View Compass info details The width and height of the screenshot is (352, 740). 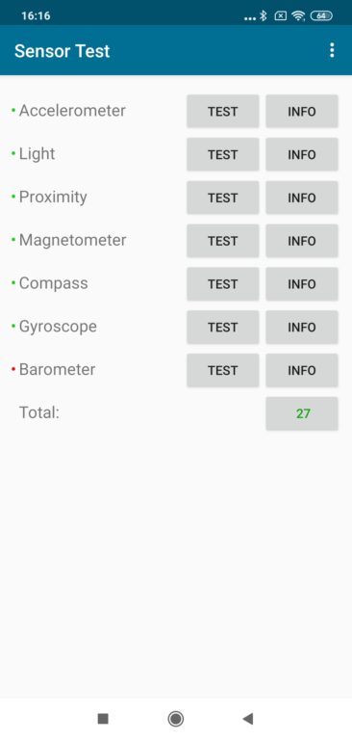coord(302,284)
